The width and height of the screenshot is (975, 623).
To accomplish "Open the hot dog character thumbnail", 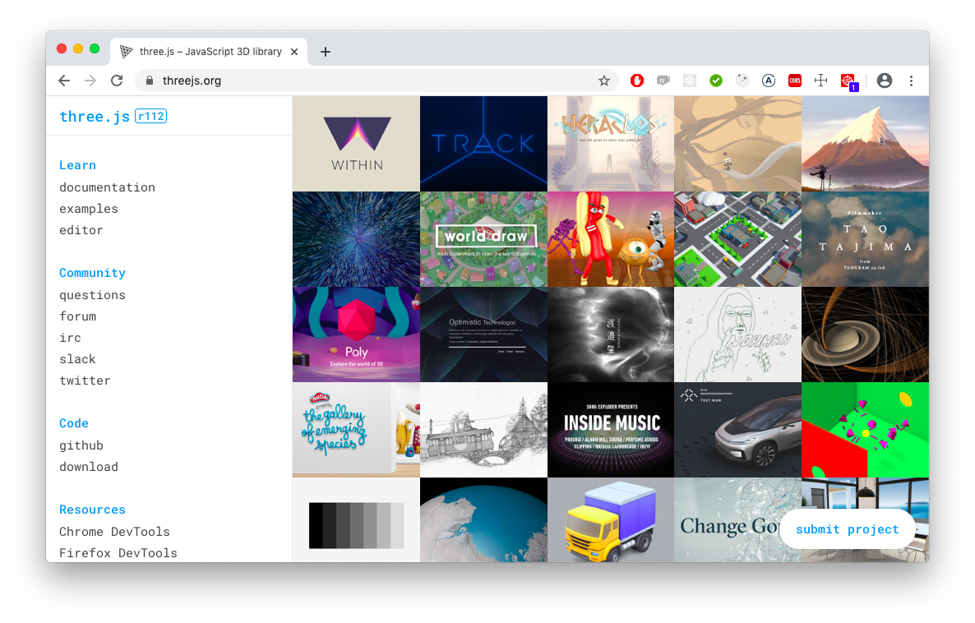I will point(611,239).
